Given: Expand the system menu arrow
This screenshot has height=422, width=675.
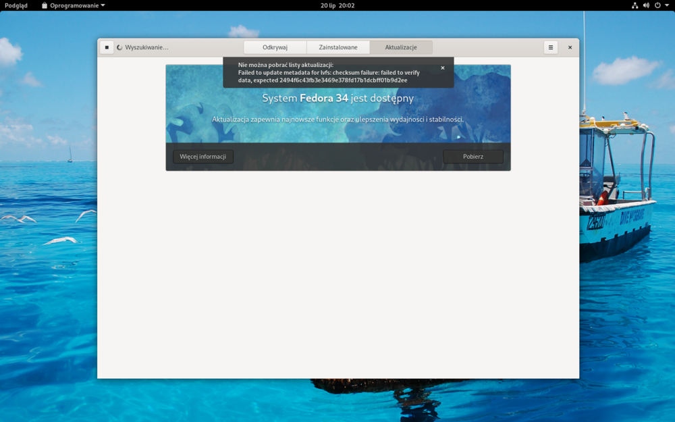Looking at the screenshot, I should pos(667,5).
